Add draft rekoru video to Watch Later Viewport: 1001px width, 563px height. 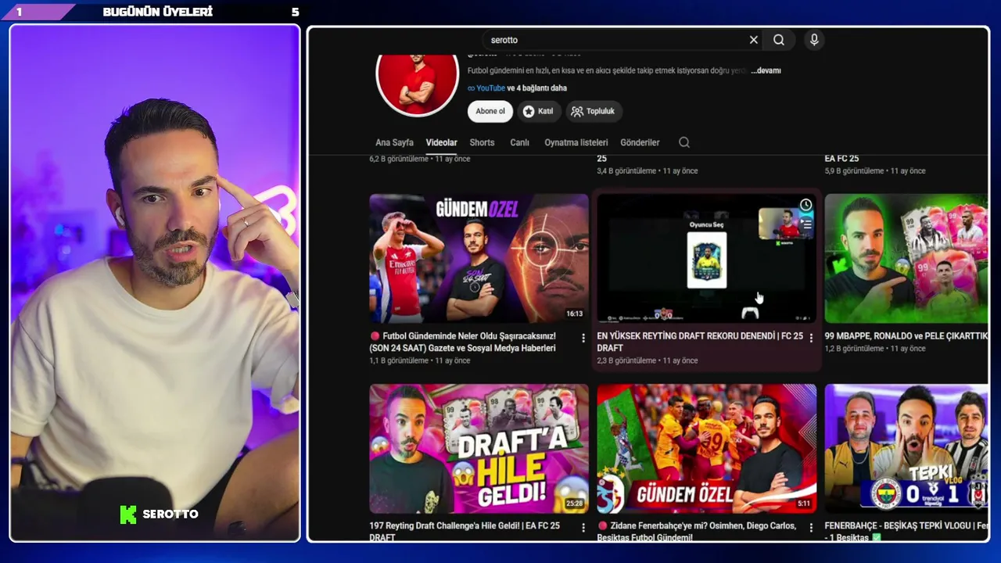[x=805, y=205]
